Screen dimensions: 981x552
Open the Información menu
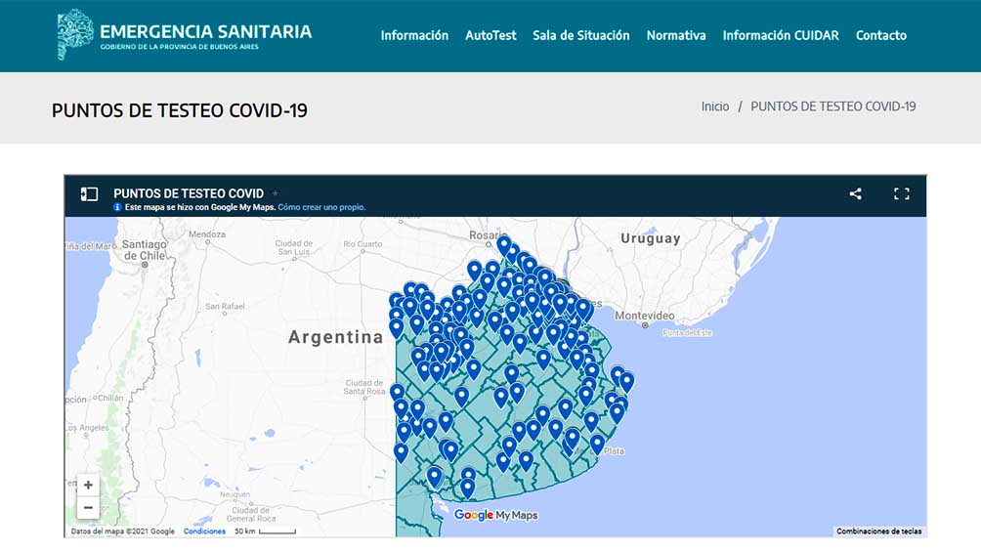coord(414,36)
